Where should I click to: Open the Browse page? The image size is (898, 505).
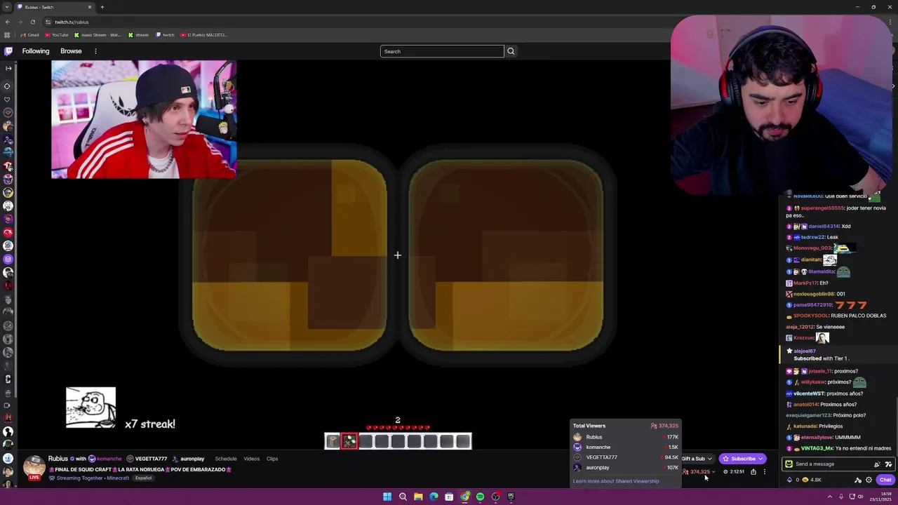[x=71, y=51]
